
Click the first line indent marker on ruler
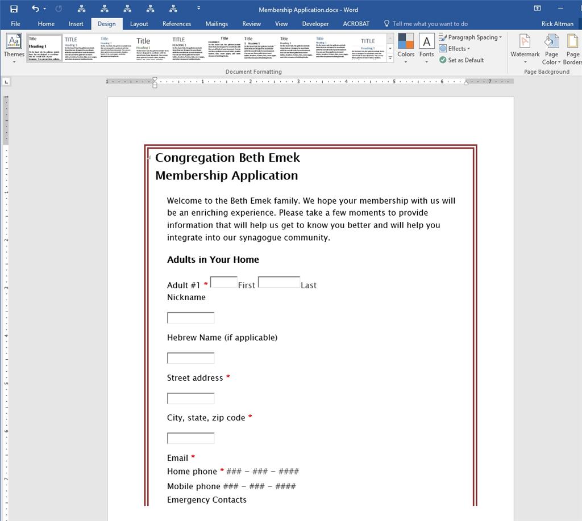click(x=155, y=79)
